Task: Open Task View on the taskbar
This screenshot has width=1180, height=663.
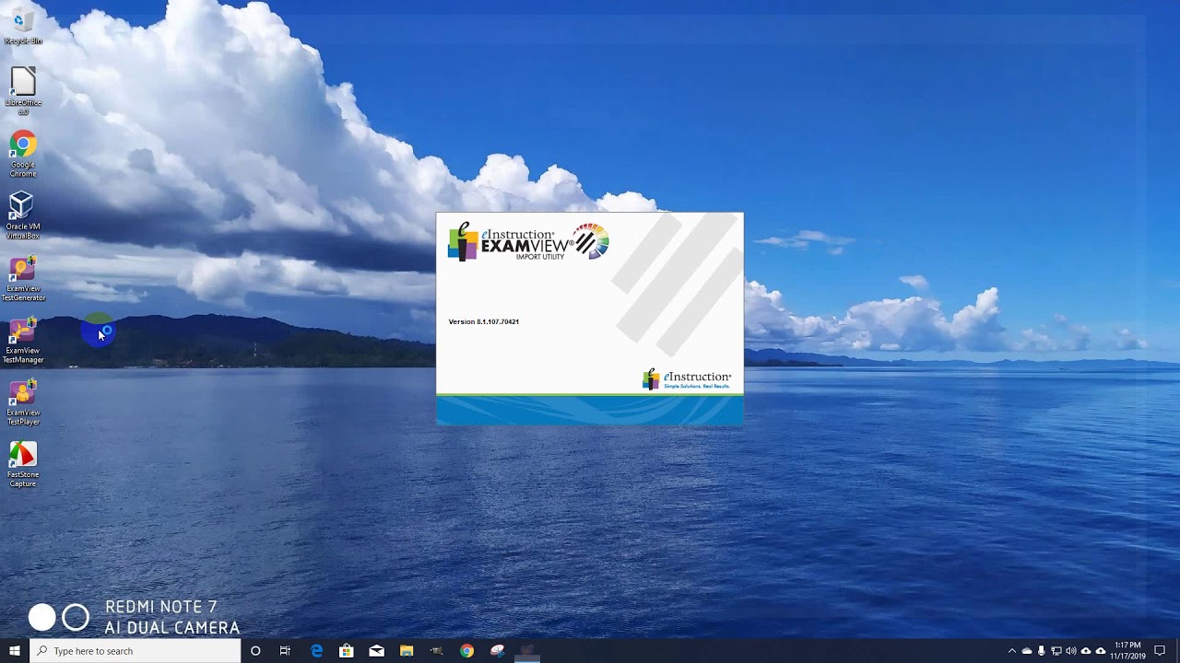Action: pyautogui.click(x=285, y=651)
